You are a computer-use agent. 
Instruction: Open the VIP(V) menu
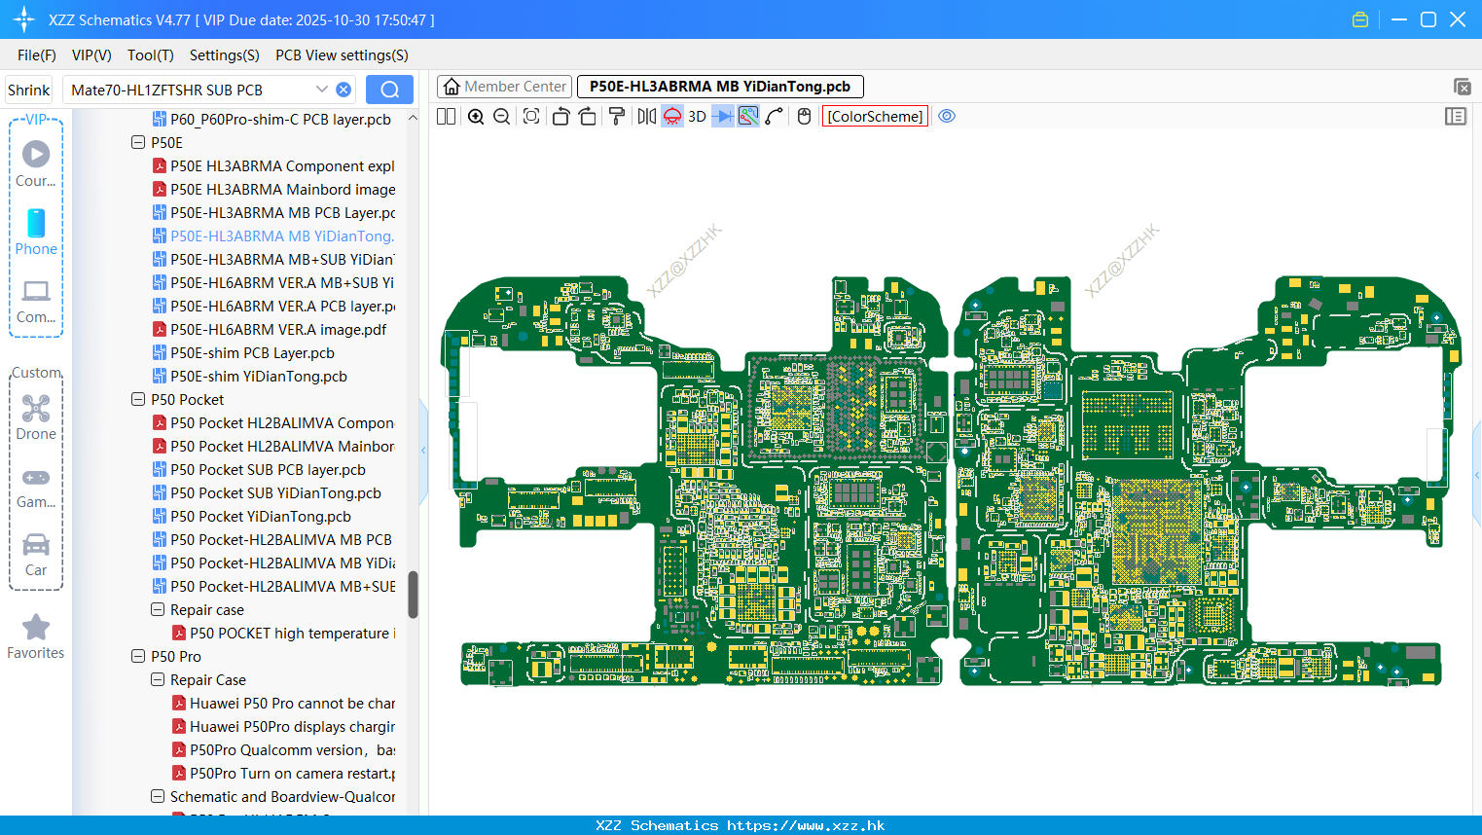point(91,55)
